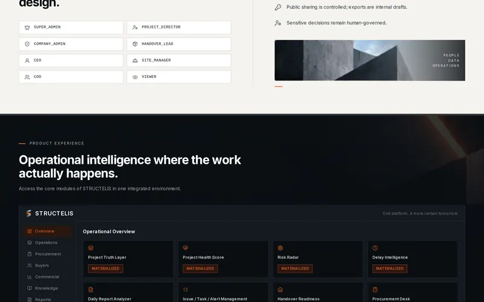Screen dimensions: 484x302
Task: Open the Project Truth Layer card title
Action: point(107,257)
